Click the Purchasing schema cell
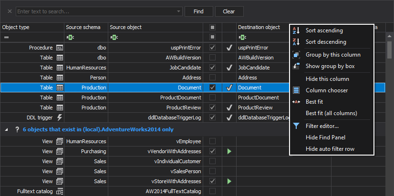The height and width of the screenshot is (196, 394). (x=86, y=151)
